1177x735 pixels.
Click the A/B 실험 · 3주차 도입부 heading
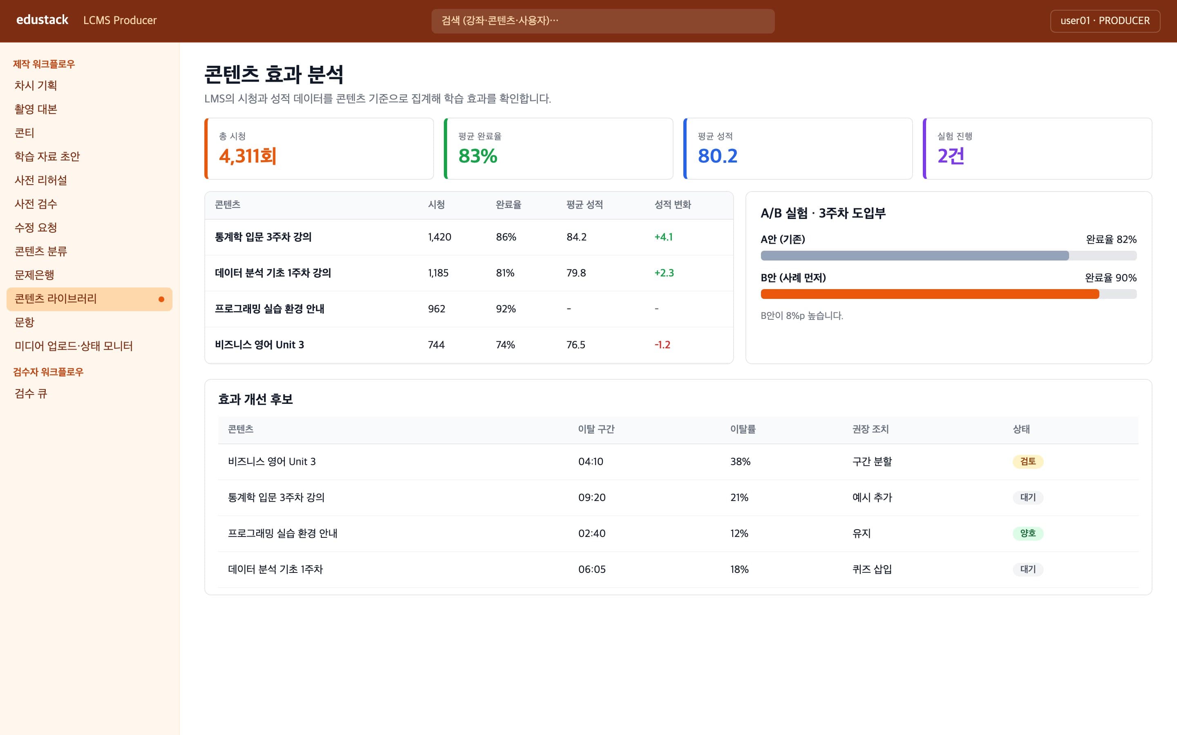823,214
